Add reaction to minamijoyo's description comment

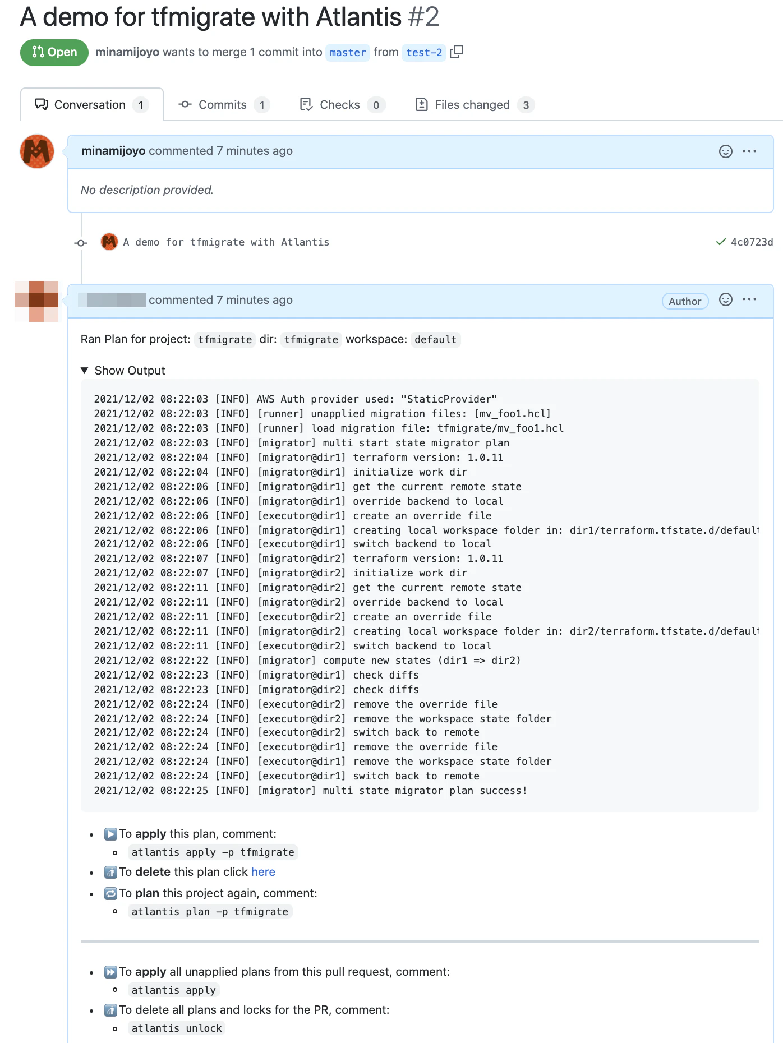pyautogui.click(x=725, y=151)
